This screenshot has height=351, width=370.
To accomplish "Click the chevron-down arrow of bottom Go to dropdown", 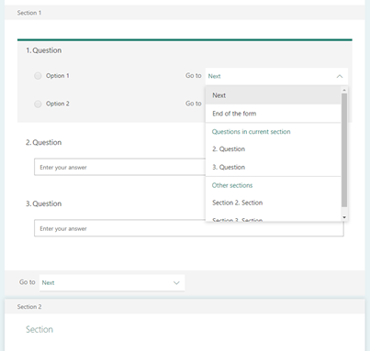I will coord(176,283).
